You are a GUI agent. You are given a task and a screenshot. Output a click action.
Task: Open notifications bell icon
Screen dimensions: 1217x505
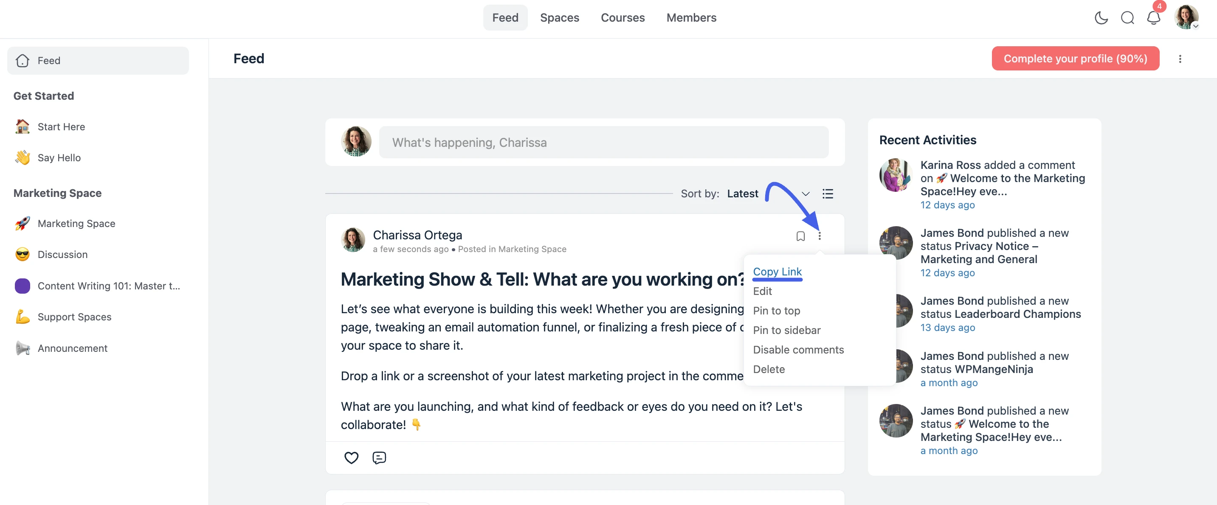click(1153, 18)
